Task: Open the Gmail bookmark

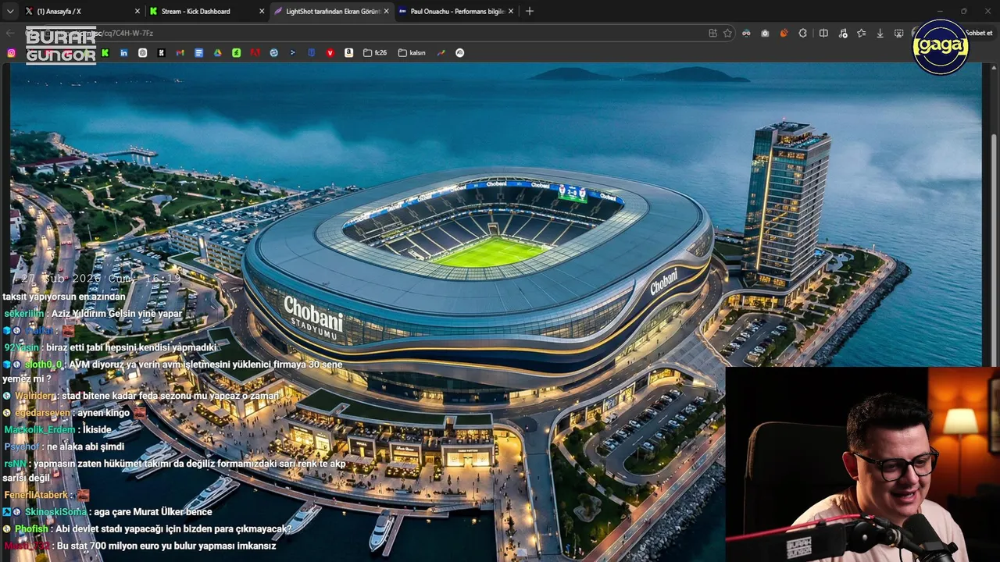Action: point(180,52)
